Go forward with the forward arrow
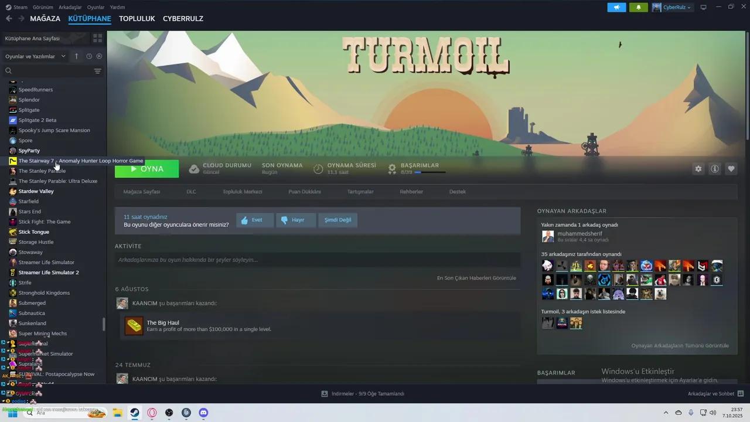The image size is (750, 422). click(x=21, y=19)
